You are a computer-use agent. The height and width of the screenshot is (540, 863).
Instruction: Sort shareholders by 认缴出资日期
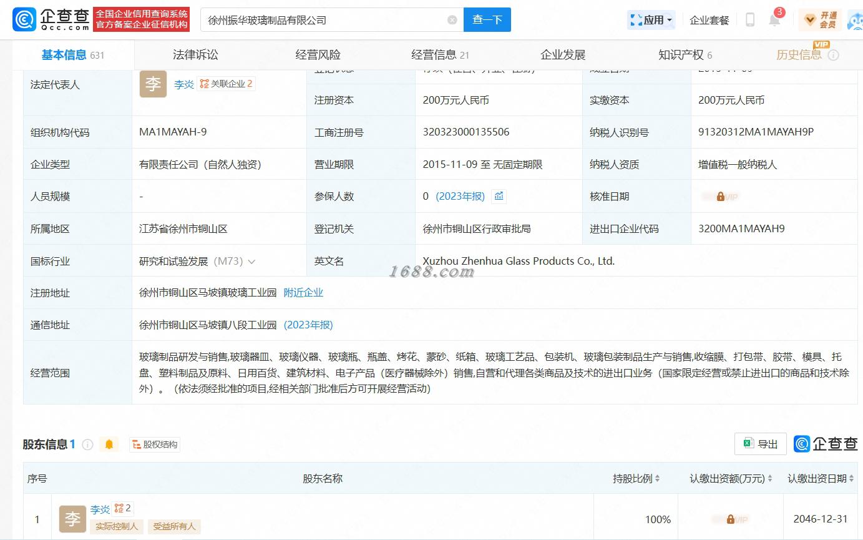click(852, 479)
